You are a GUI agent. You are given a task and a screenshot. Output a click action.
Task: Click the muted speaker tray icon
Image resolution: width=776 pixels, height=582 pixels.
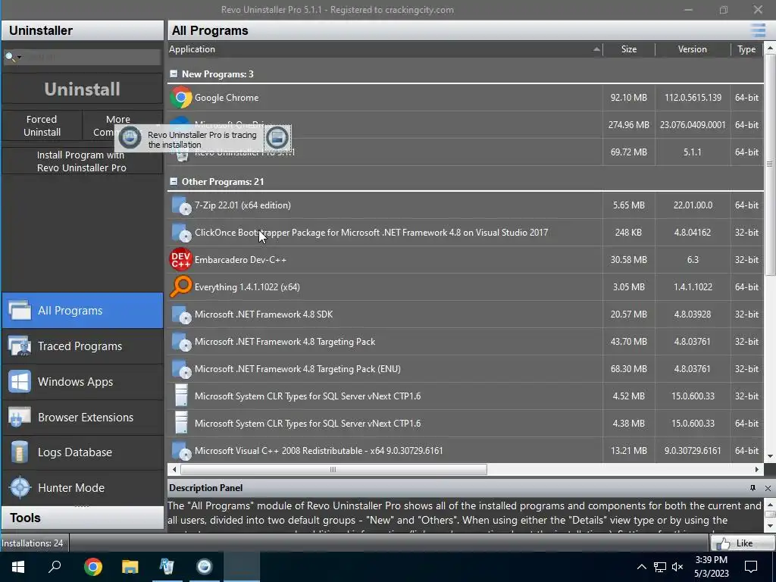pyautogui.click(x=677, y=567)
